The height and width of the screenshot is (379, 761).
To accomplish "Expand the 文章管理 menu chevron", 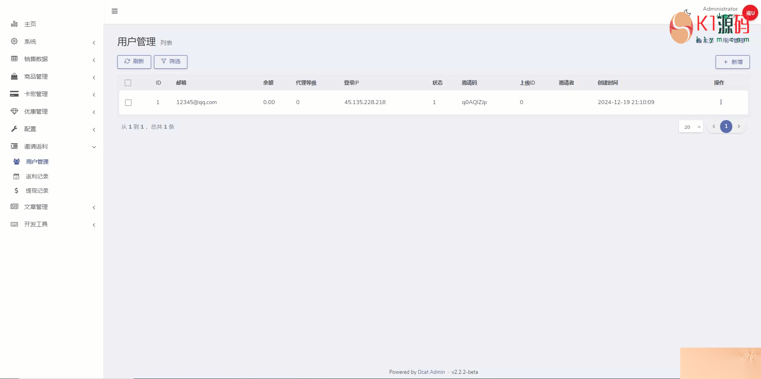I will 94,207.
